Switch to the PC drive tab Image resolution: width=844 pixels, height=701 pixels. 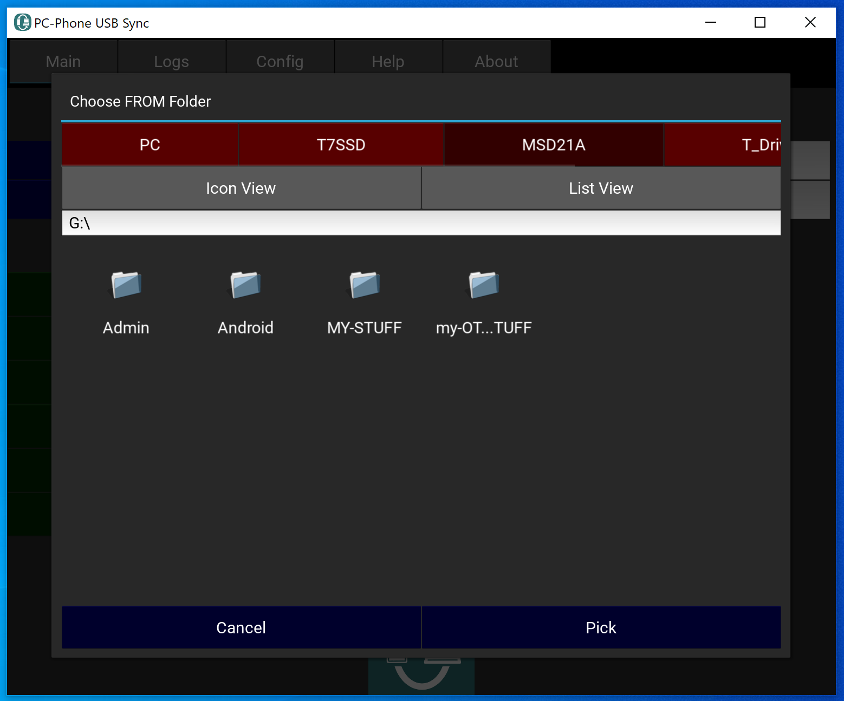150,145
